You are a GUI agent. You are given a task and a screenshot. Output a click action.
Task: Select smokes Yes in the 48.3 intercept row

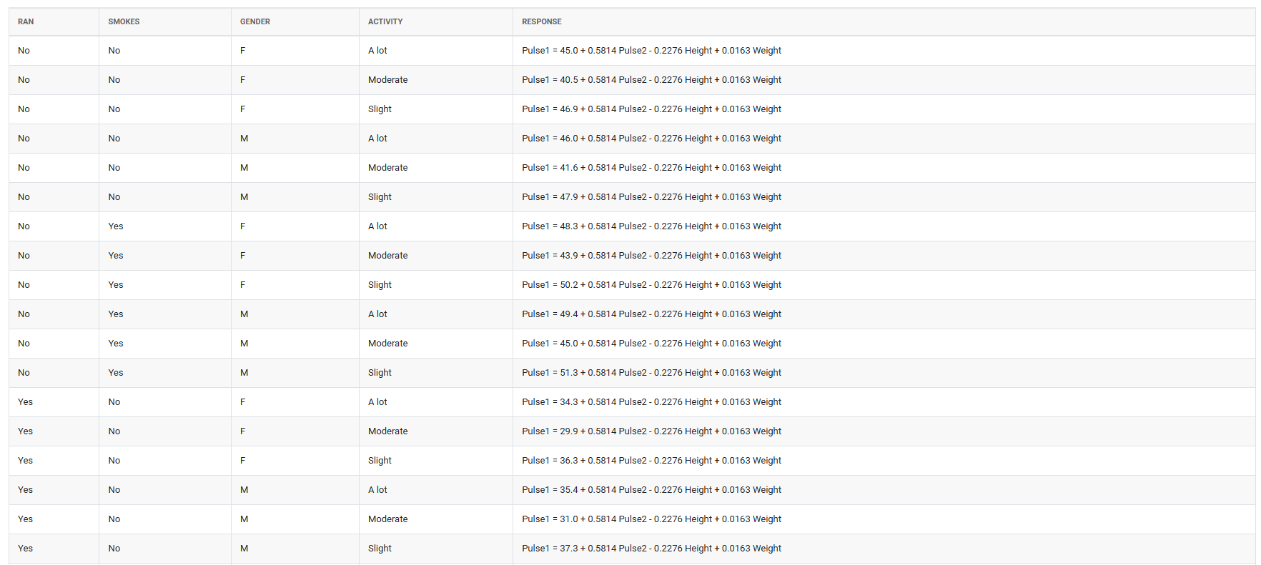point(116,226)
